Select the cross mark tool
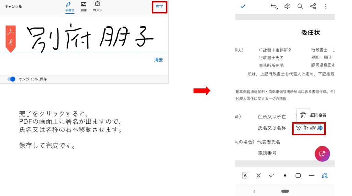 point(258,175)
